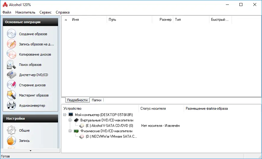This screenshot has height=159, width=262.
Task: Open Общие settings link
Action: 24,130
